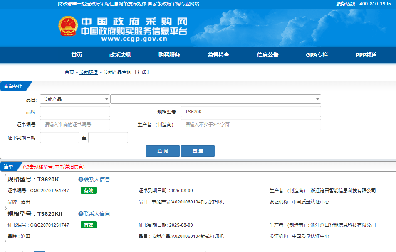Click the 查询 search button
This screenshot has height=252, width=396.
pos(163,151)
